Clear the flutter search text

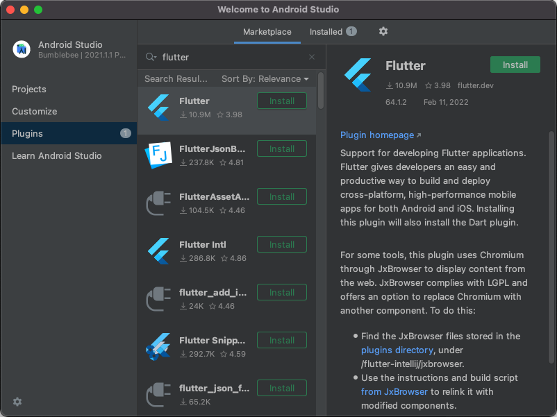[x=312, y=57]
